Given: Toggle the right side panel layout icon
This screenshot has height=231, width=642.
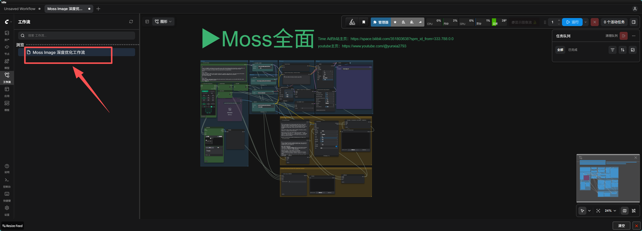Looking at the screenshot, I should click(x=634, y=22).
